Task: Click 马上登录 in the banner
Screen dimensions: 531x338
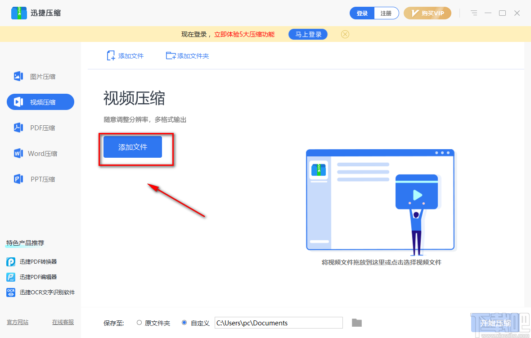Action: (308, 34)
